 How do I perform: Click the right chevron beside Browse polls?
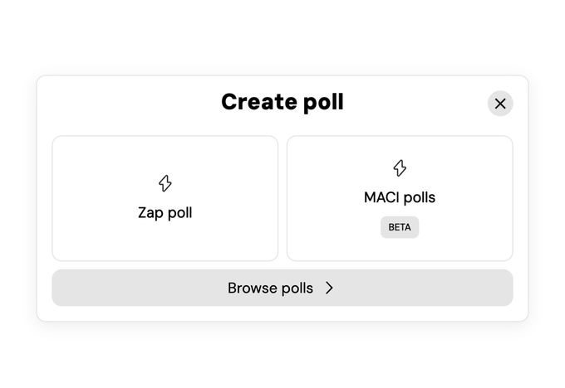[x=330, y=288]
